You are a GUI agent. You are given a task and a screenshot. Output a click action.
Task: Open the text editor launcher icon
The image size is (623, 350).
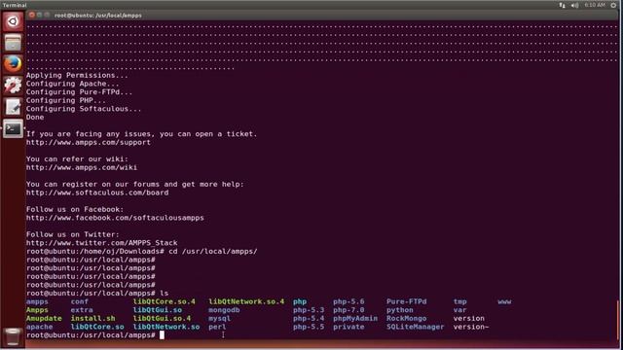13,107
